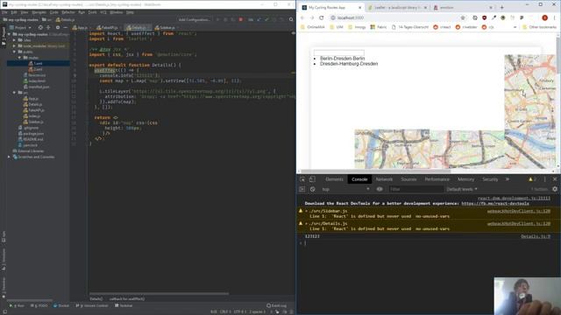
Task: Open the Details.js:9 source link in console
Action: (536, 236)
